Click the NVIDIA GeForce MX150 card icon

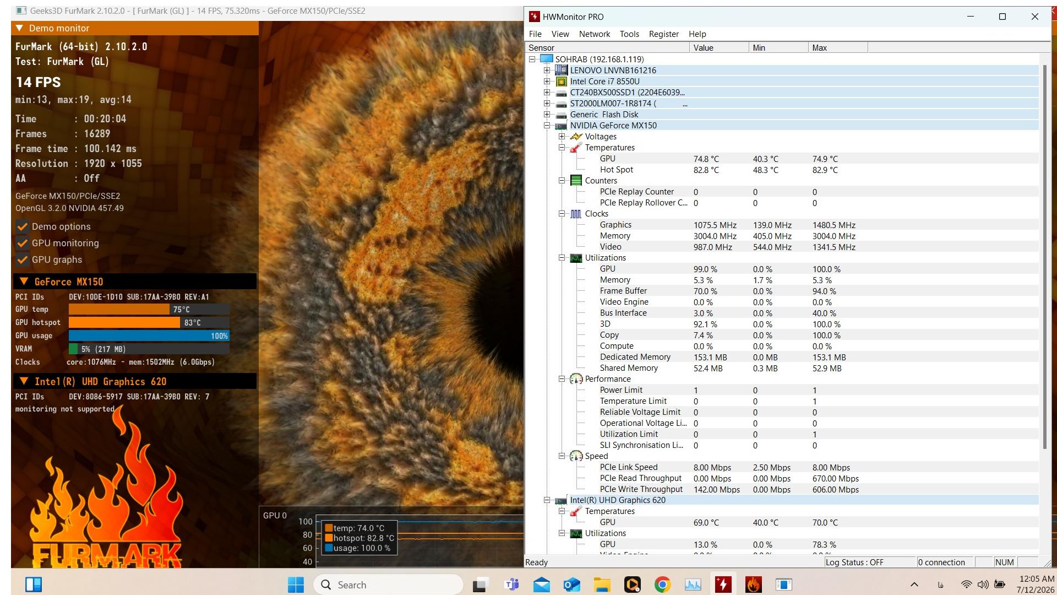pyautogui.click(x=561, y=126)
